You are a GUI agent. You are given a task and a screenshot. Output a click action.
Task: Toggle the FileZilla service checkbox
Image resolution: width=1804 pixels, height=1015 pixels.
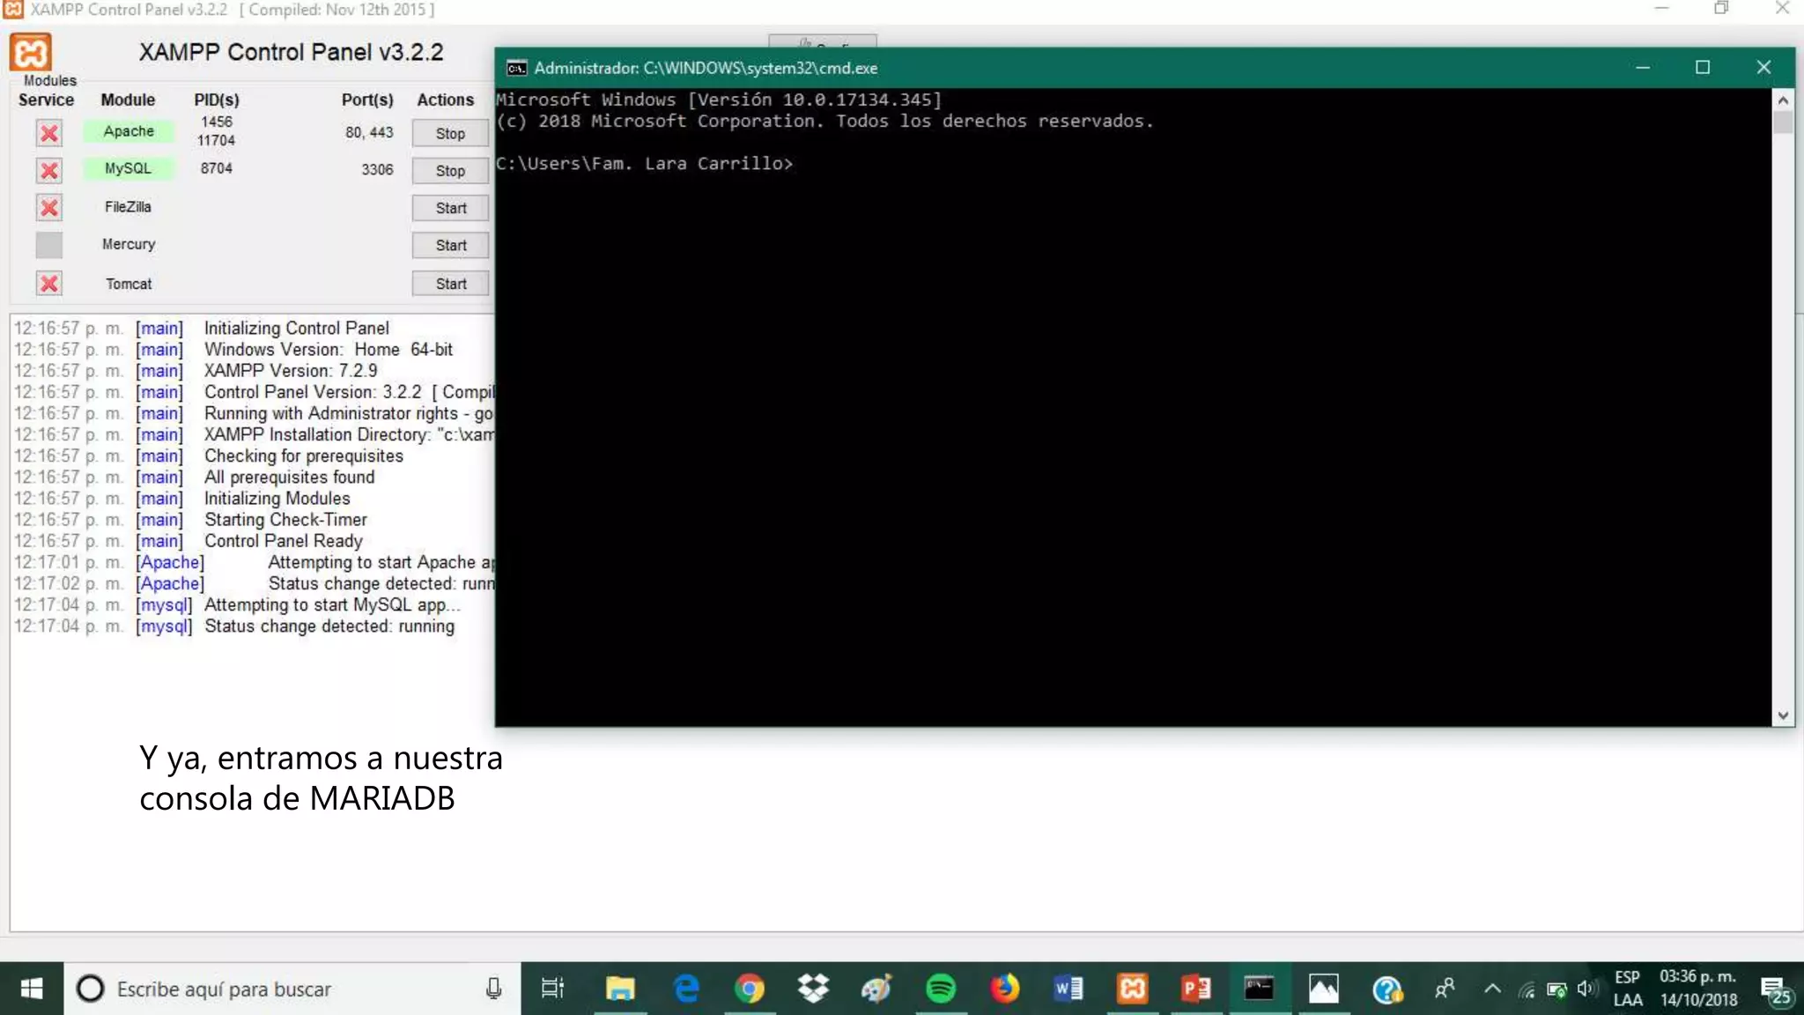(x=49, y=208)
